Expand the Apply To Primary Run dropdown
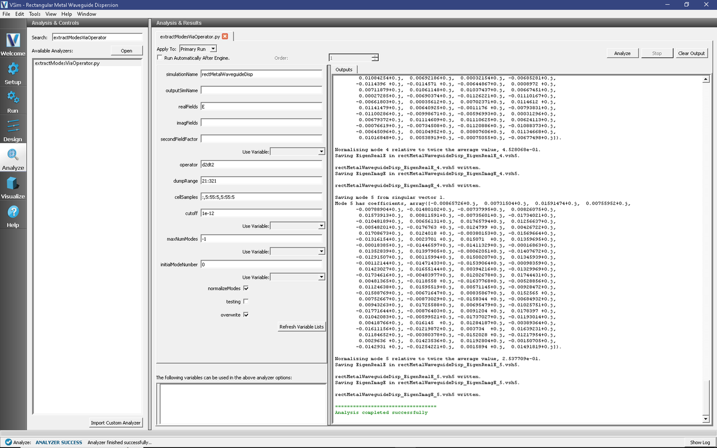This screenshot has width=717, height=448. pos(198,49)
